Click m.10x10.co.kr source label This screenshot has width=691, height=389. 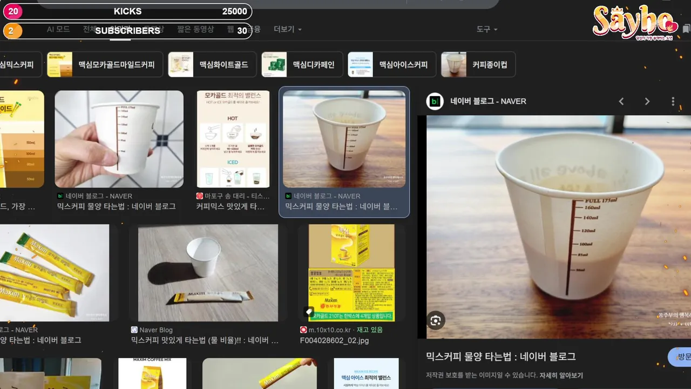point(330,330)
